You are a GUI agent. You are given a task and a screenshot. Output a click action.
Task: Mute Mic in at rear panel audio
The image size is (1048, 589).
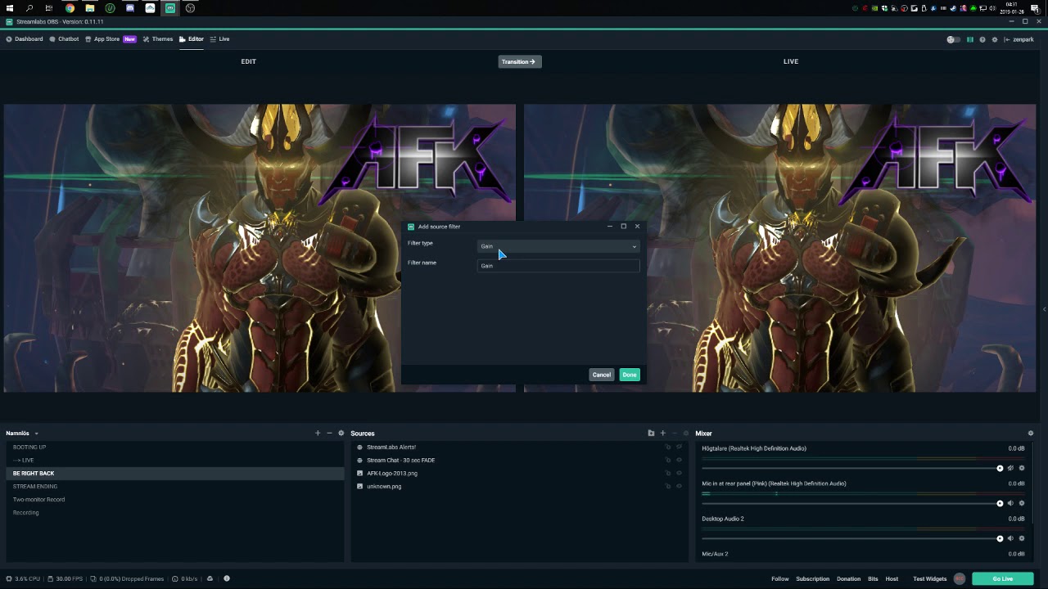[x=1010, y=503]
